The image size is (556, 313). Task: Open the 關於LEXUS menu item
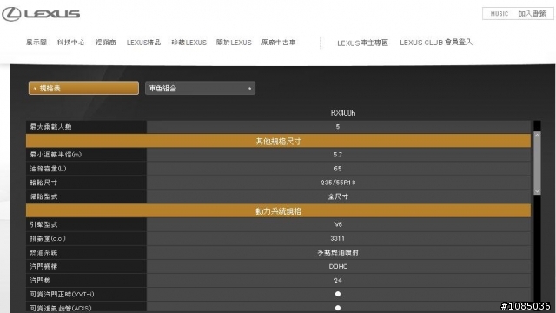234,43
